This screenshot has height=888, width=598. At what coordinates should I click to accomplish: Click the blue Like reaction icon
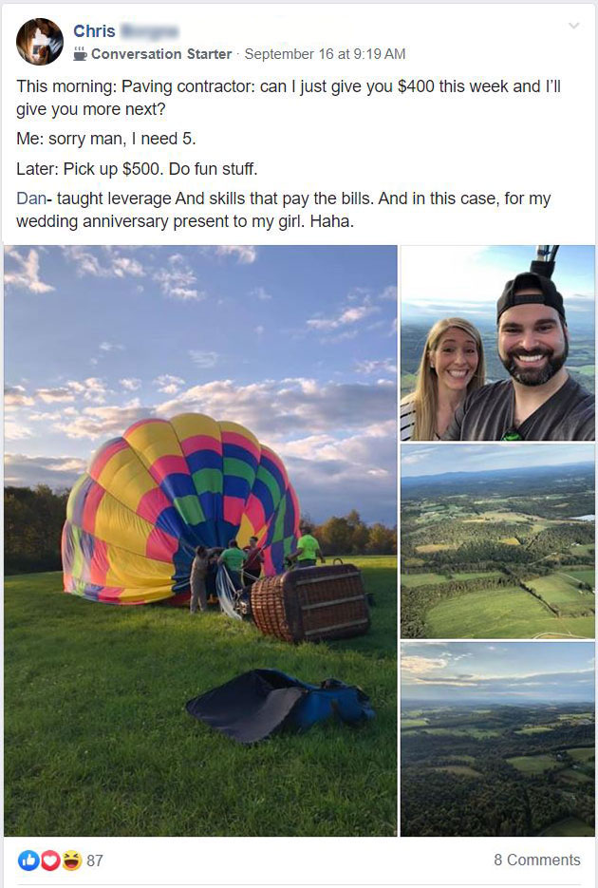pyautogui.click(x=28, y=860)
